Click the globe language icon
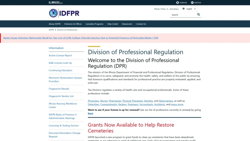This screenshot has height=141, width=250. [x=184, y=9]
